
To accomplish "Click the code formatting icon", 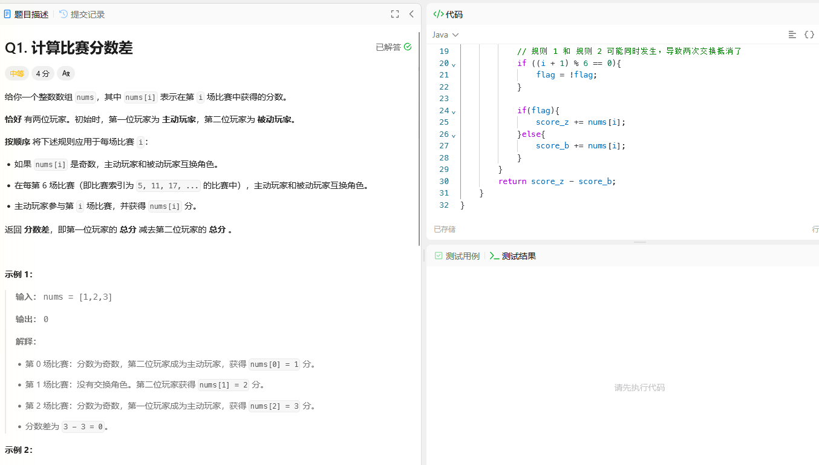I will (792, 35).
